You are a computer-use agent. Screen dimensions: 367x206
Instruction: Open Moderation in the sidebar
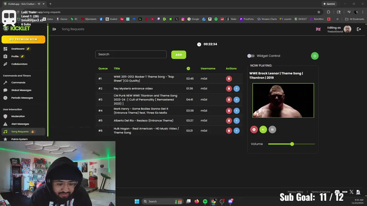(18, 116)
